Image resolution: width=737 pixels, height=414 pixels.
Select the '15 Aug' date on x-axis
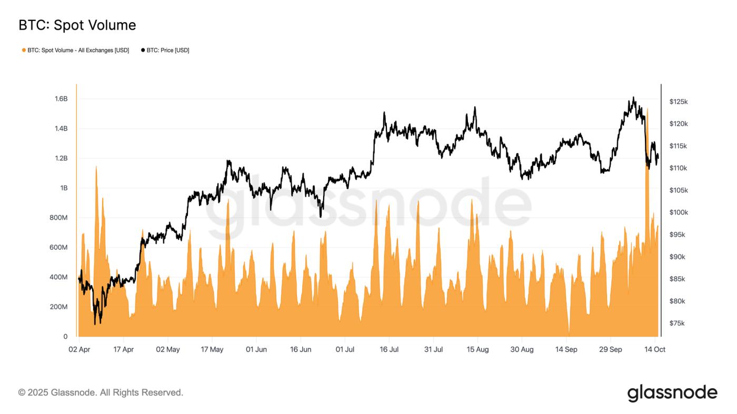(477, 349)
